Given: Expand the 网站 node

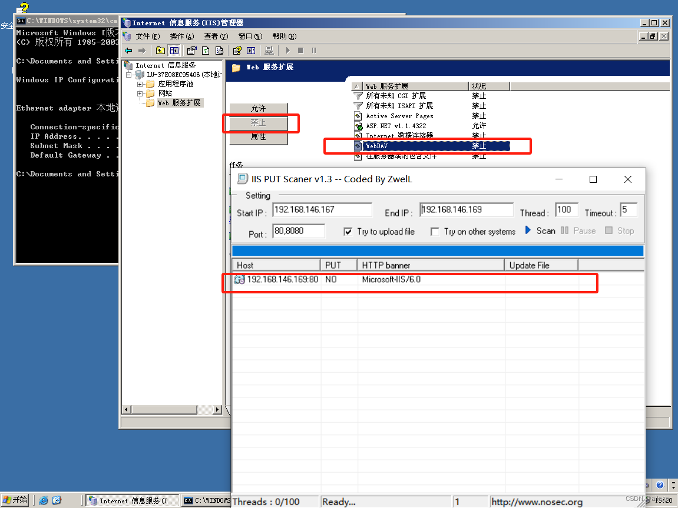Looking at the screenshot, I should tap(140, 93).
